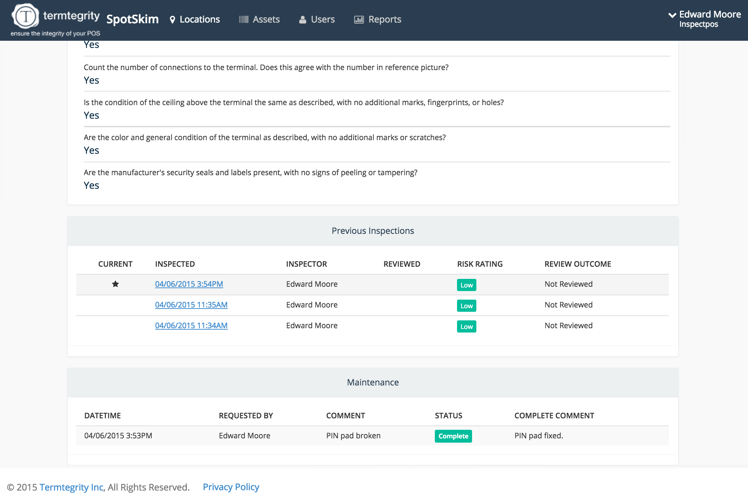Expand the Edward Moore account chevron
748x502 pixels.
tap(672, 15)
